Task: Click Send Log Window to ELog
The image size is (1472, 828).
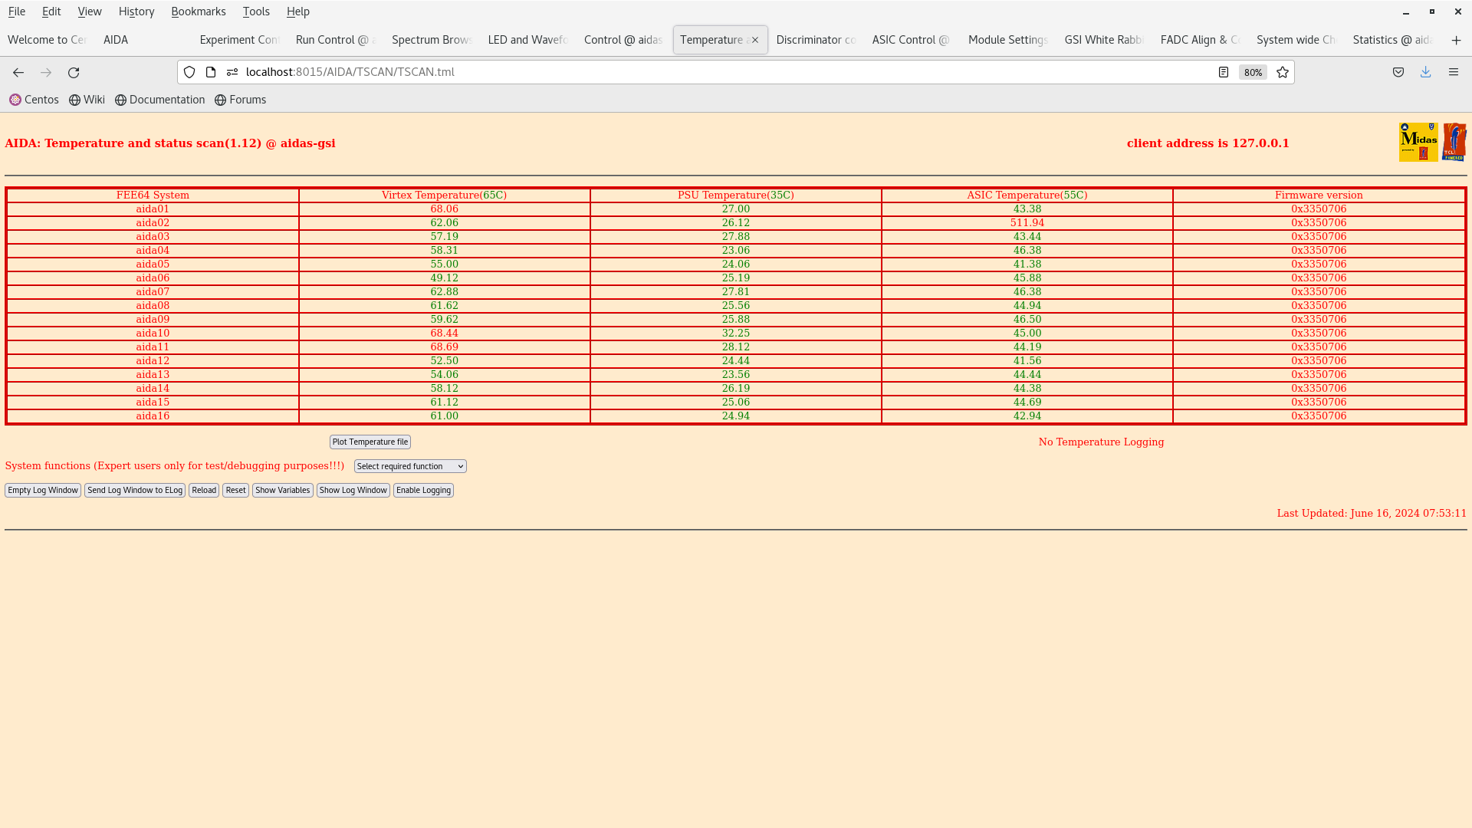Action: tap(134, 491)
